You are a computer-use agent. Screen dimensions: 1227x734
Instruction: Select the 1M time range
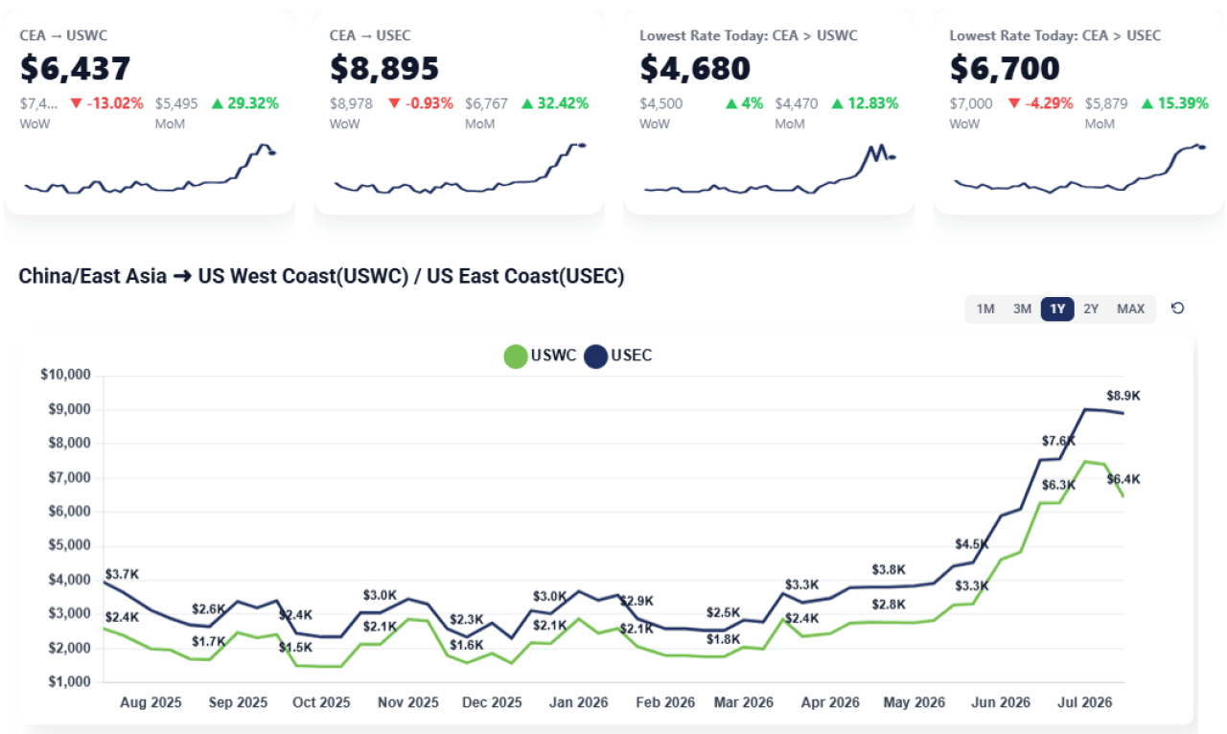click(985, 309)
